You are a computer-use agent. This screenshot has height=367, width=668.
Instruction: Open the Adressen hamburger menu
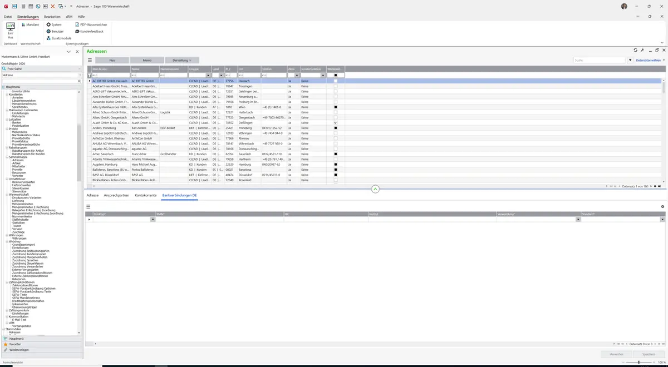(90, 60)
